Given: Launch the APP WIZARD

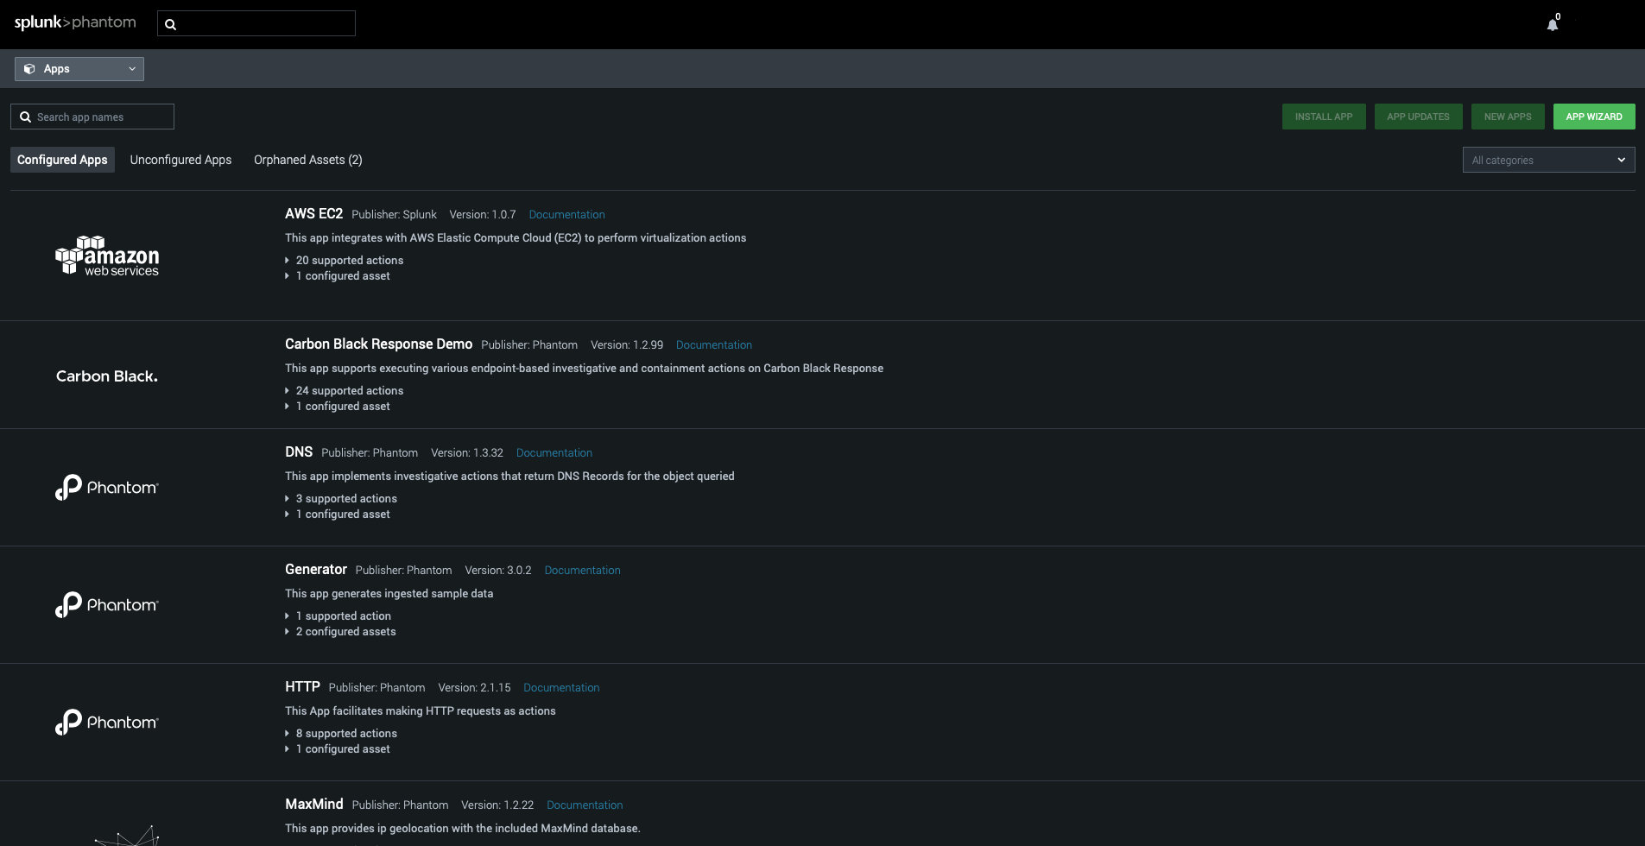Looking at the screenshot, I should coord(1594,117).
